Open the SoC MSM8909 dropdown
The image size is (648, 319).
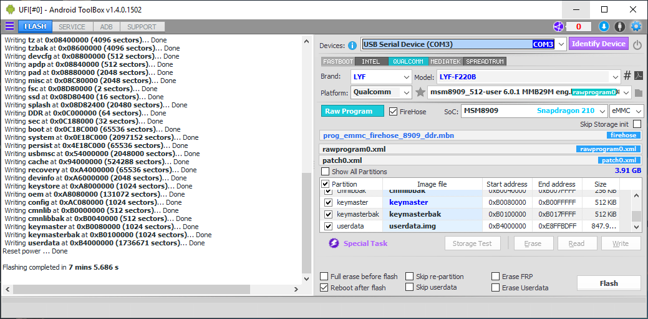[x=533, y=111]
